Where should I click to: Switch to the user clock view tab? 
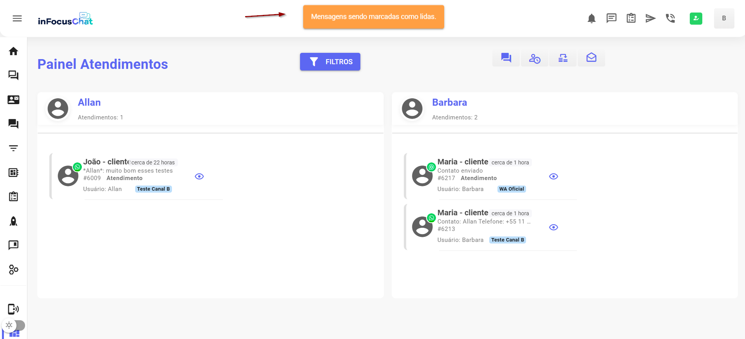[x=535, y=58]
